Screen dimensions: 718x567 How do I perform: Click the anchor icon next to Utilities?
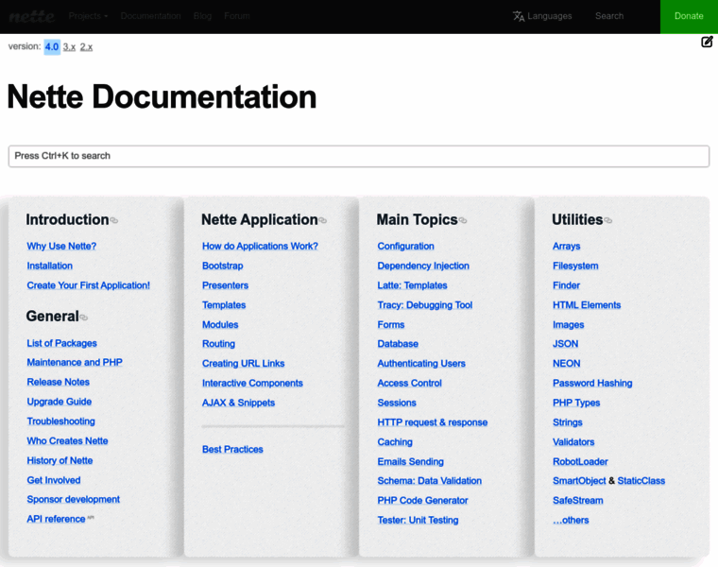(608, 221)
